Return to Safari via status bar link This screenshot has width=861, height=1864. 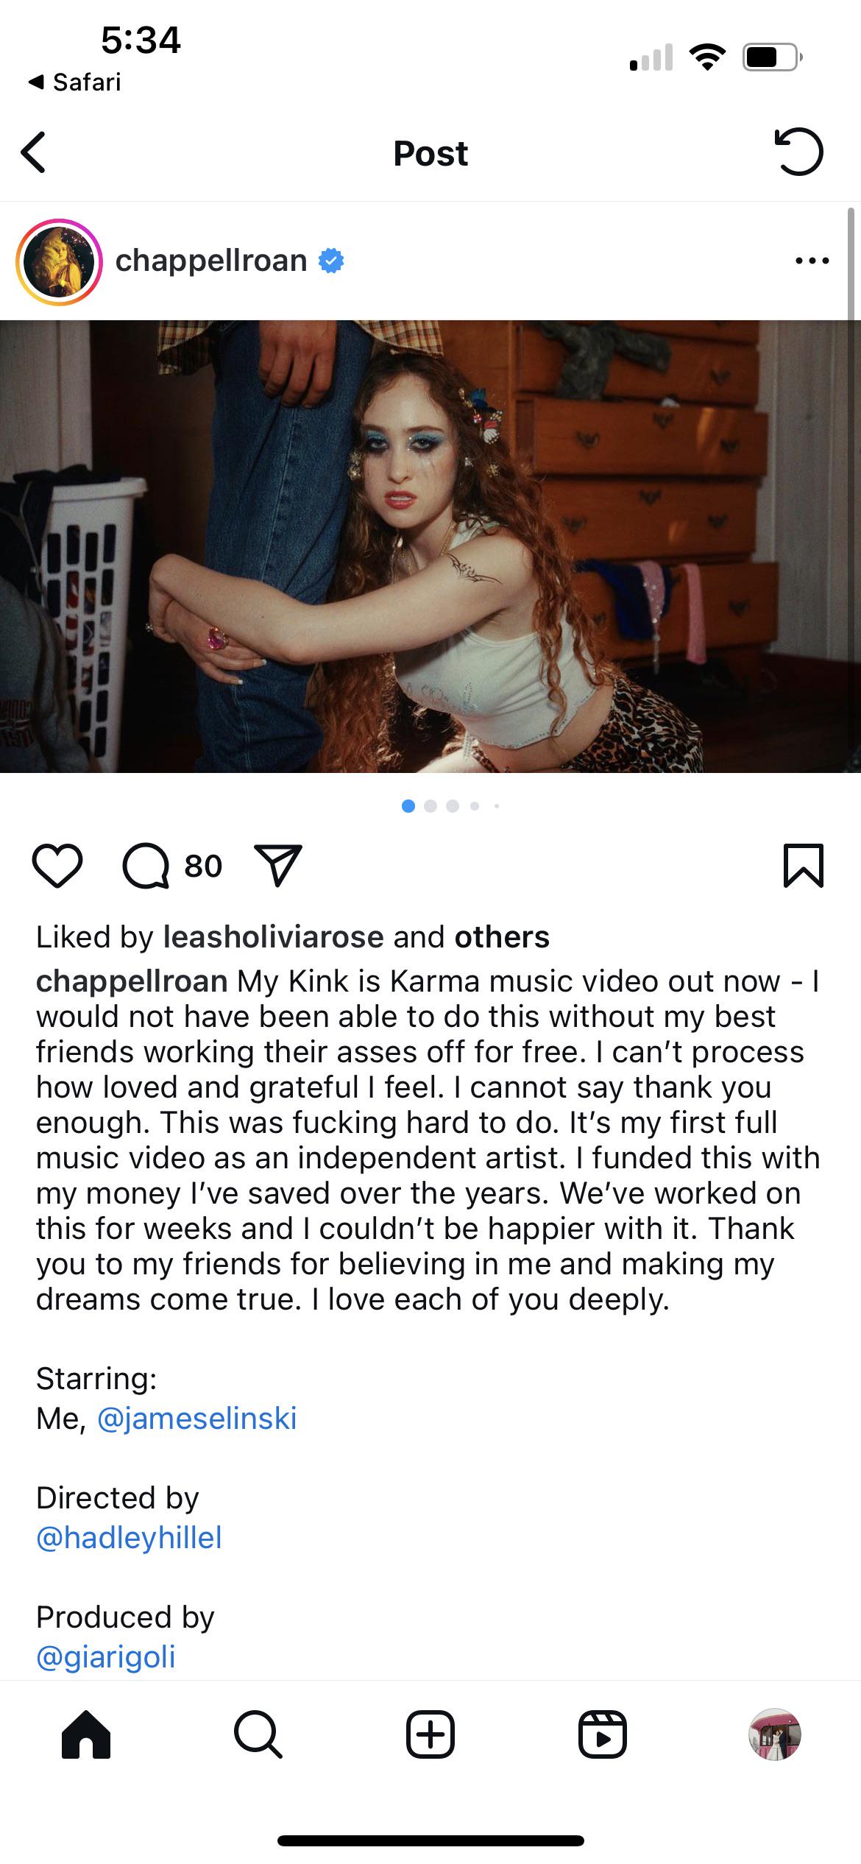75,82
